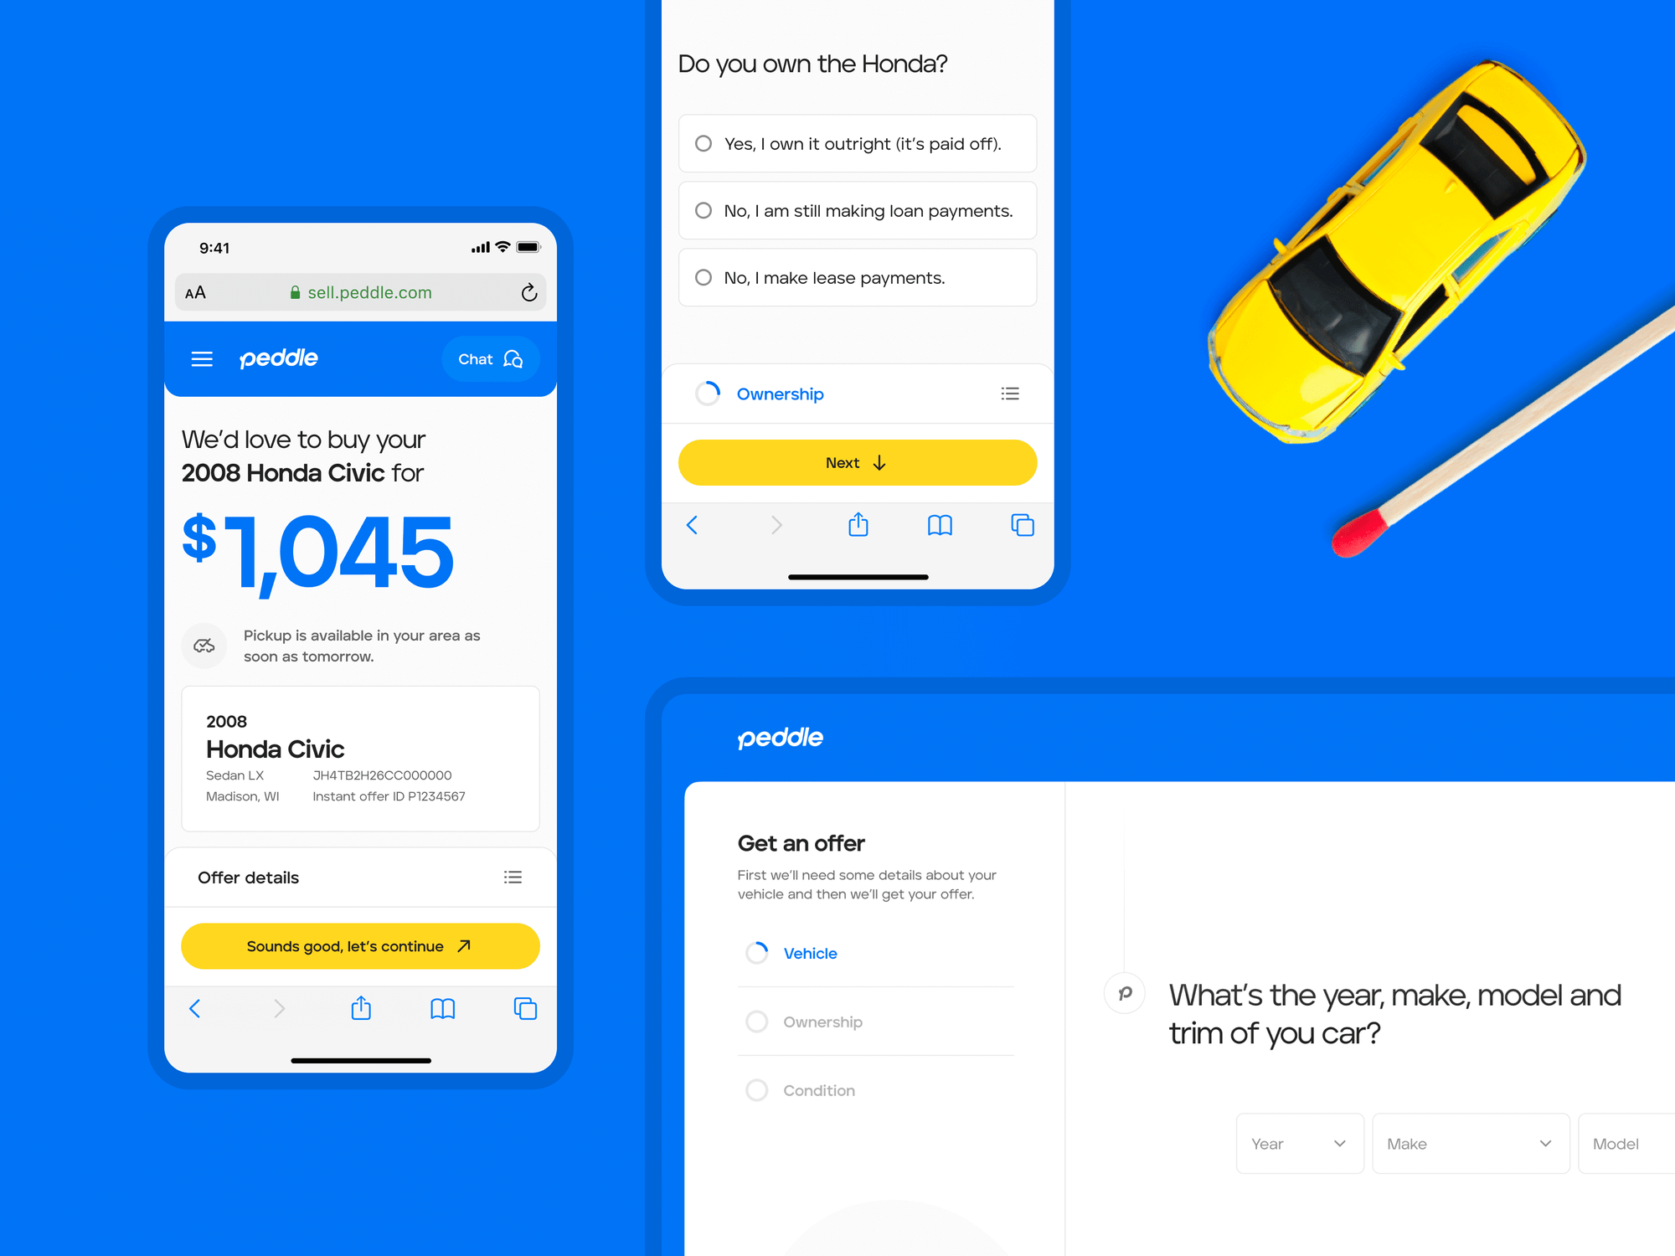Click the Next button on ownership step
Screen dimensions: 1675x1256
[x=854, y=461]
